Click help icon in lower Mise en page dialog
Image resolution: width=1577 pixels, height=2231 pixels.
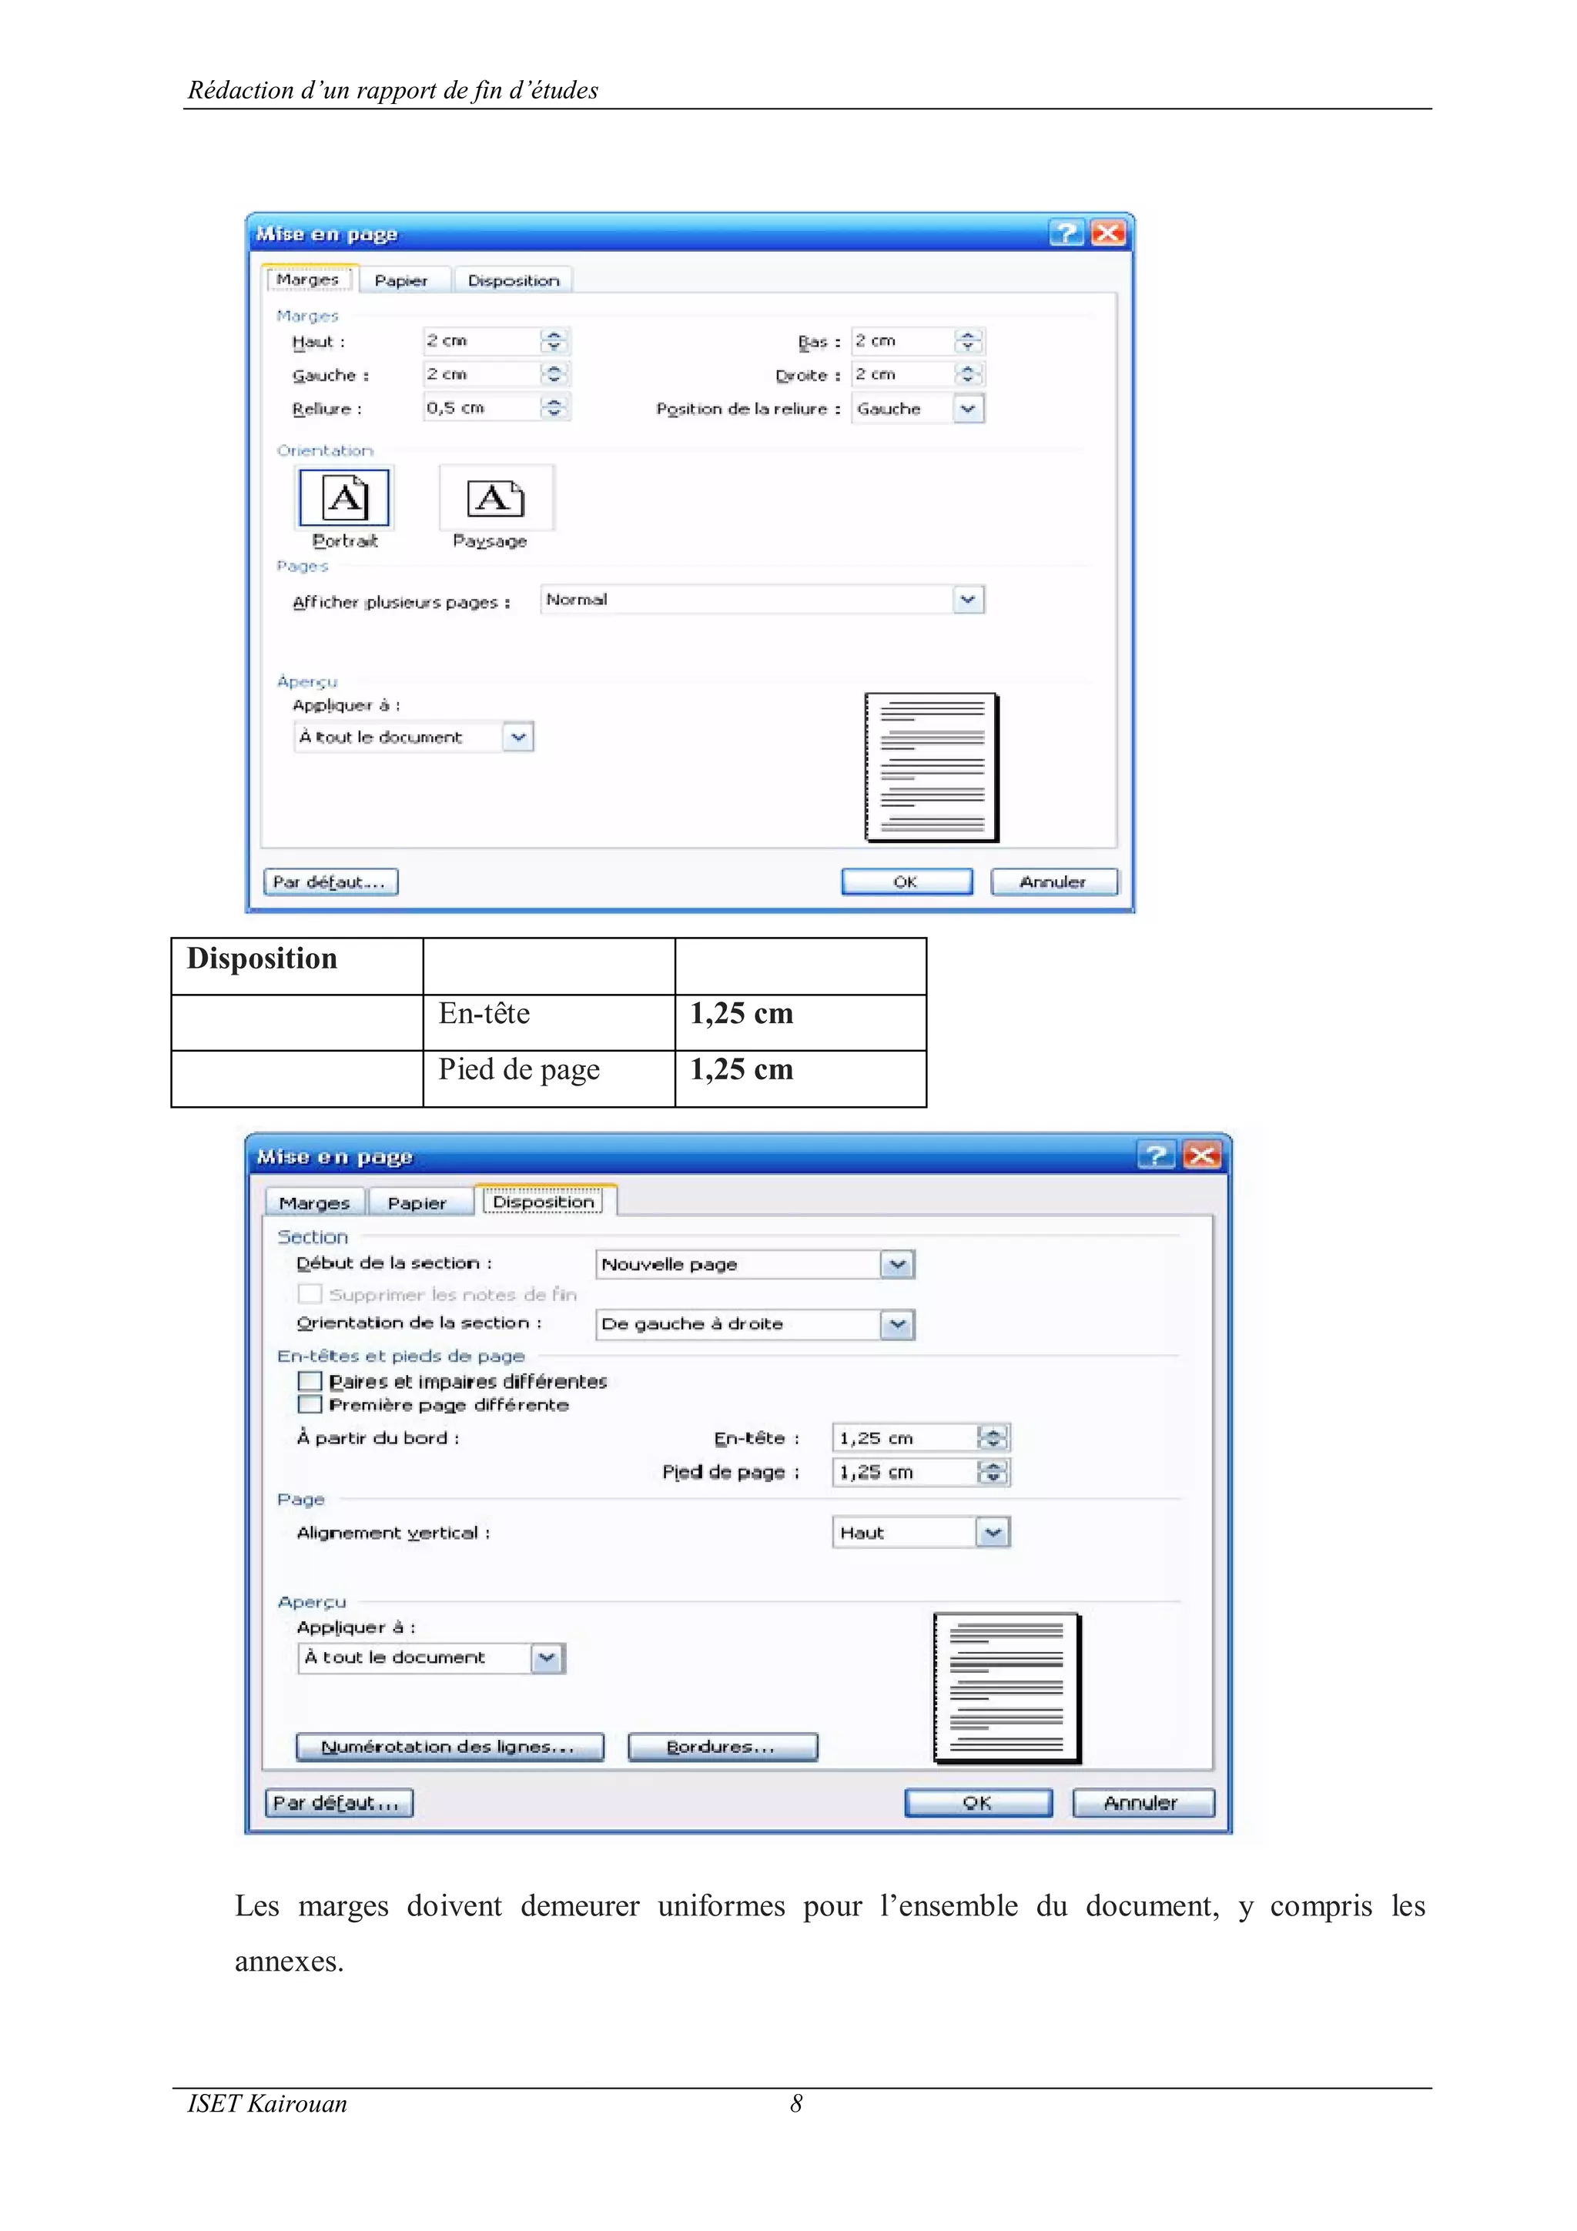1155,1156
